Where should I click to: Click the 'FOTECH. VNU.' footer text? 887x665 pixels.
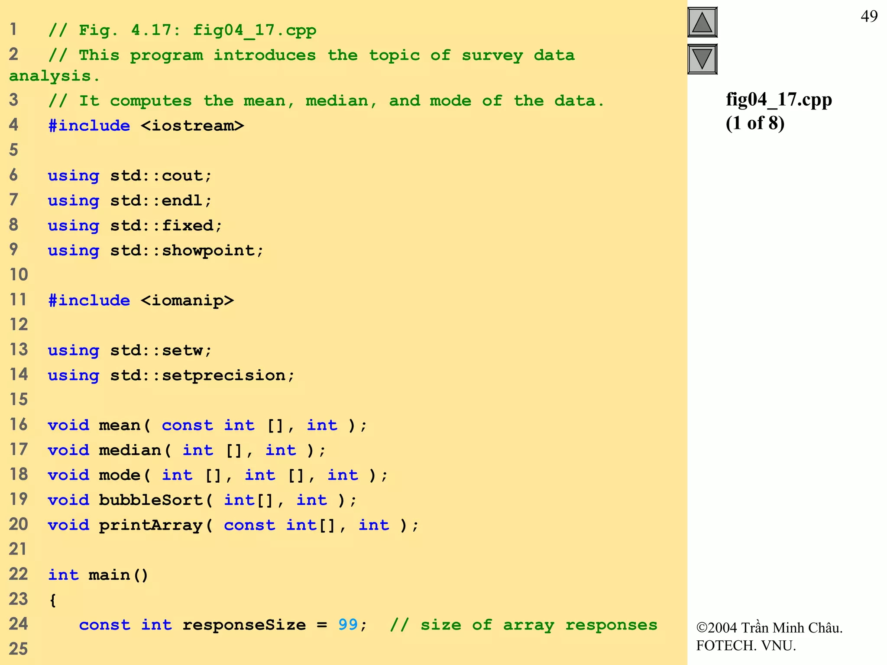746,646
